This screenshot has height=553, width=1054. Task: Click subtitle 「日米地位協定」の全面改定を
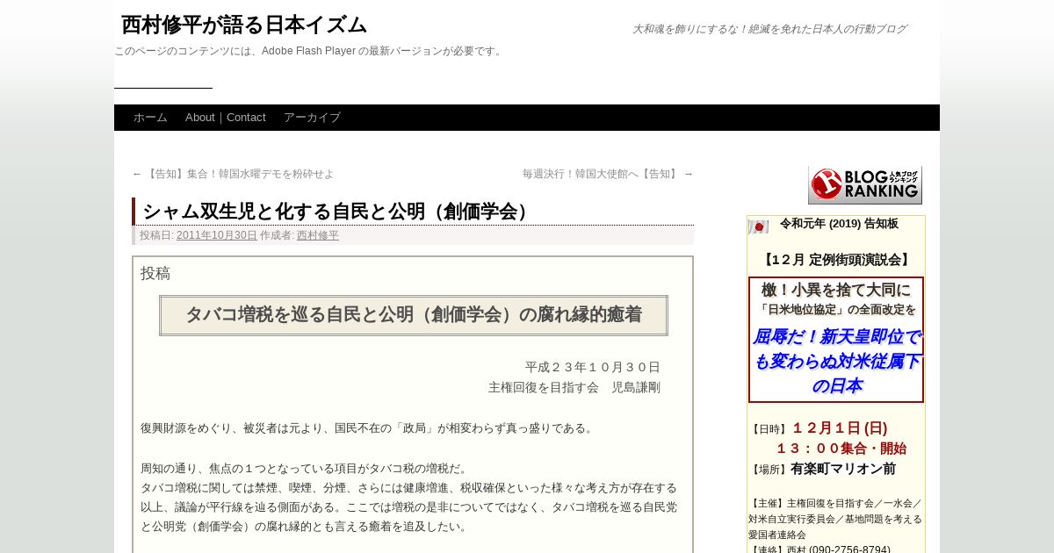836,310
